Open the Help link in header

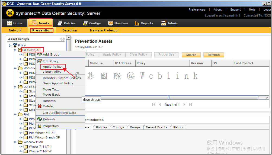[252, 9]
